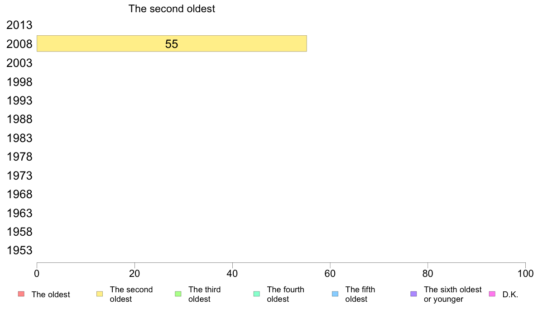Click the teal 'The fourth oldest' legend swatch
The width and height of the screenshot is (538, 333).
click(257, 294)
